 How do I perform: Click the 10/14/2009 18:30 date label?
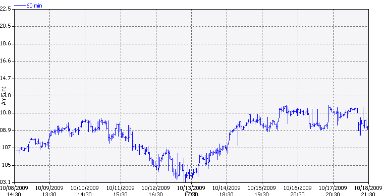point(226,191)
